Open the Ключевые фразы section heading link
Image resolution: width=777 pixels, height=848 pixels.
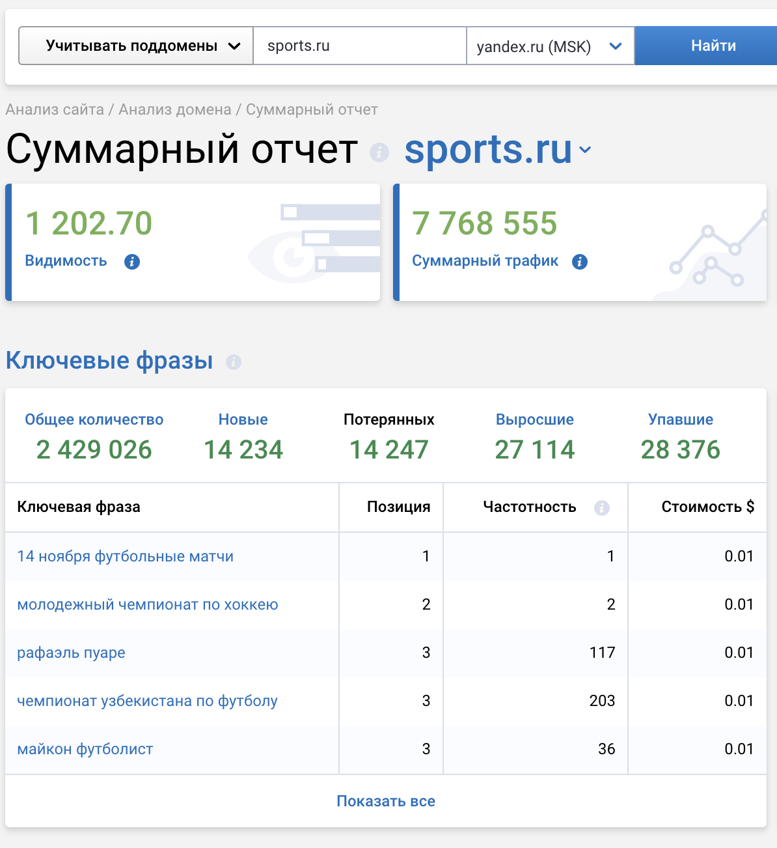tap(109, 360)
